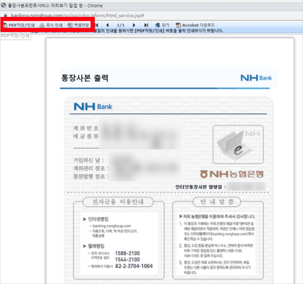303x284 pixels.
Task: Click the lock icon in address bar
Action: tap(6, 16)
